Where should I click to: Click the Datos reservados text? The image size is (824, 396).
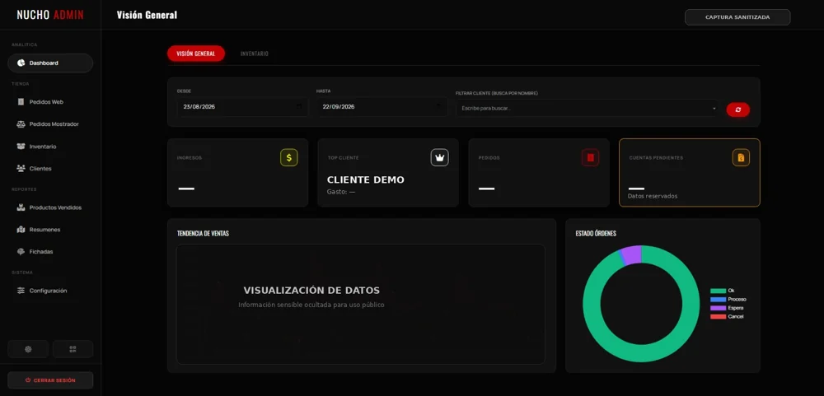click(652, 197)
